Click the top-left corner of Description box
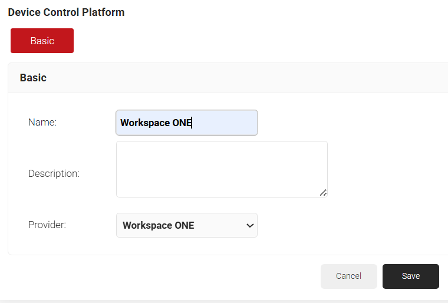Viewport: 448px width, 303px height. tap(119, 144)
